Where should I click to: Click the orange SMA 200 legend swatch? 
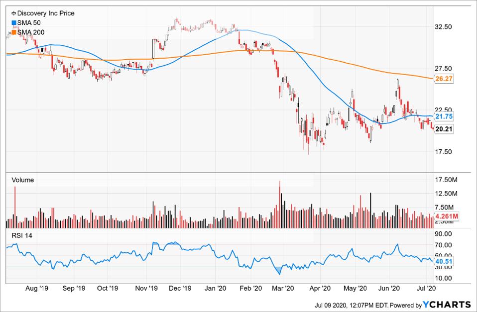click(x=13, y=32)
